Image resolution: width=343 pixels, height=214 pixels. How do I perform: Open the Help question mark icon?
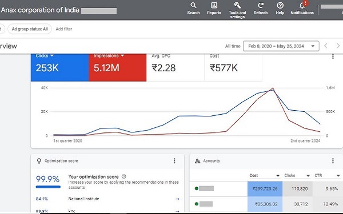tap(280, 5)
